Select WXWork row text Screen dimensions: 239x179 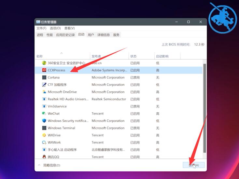(54, 143)
